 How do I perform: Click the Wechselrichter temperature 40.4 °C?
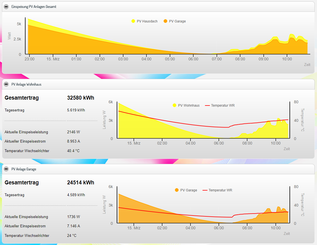(73, 151)
